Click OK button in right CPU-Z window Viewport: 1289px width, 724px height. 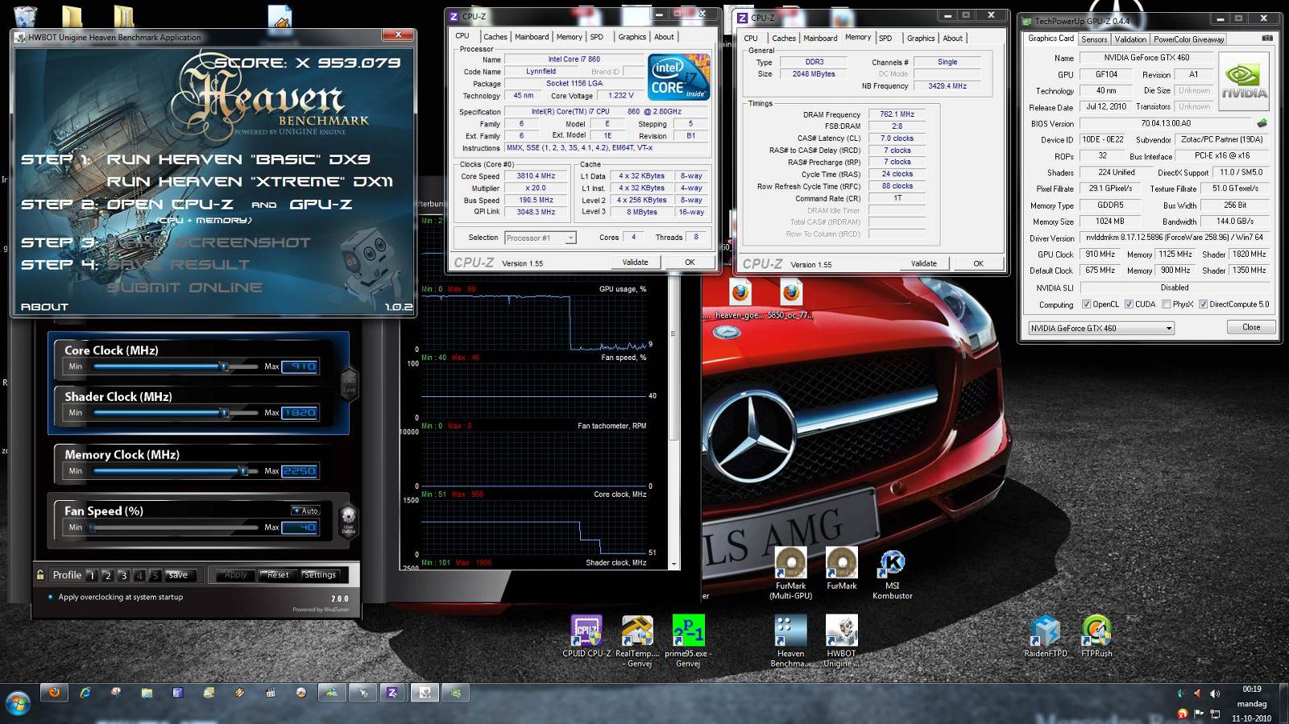coord(978,263)
